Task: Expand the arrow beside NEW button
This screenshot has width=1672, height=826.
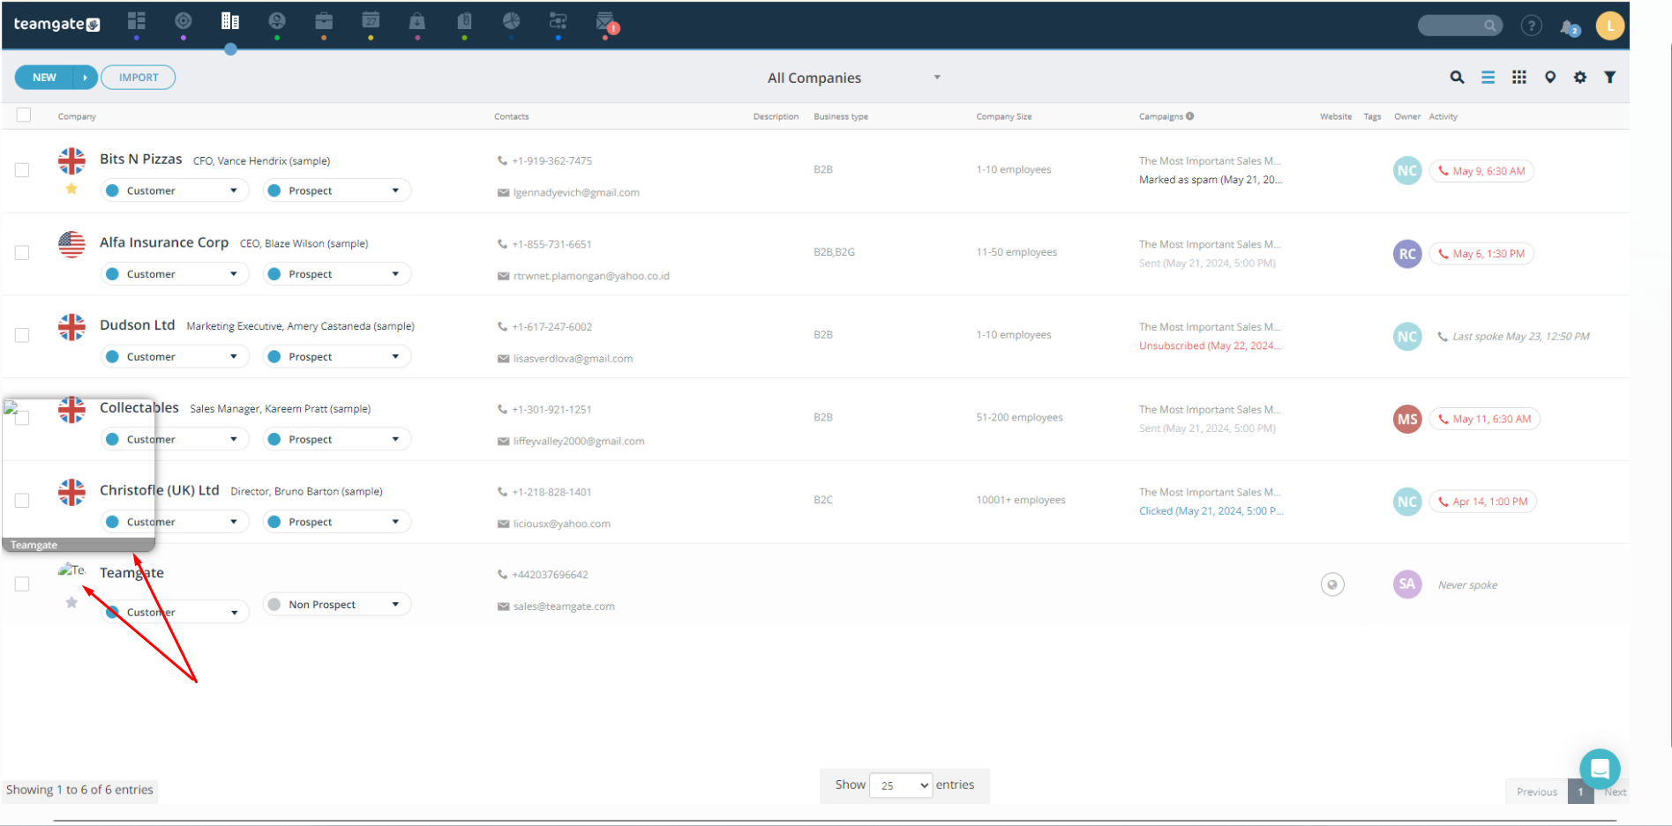Action: pos(86,78)
